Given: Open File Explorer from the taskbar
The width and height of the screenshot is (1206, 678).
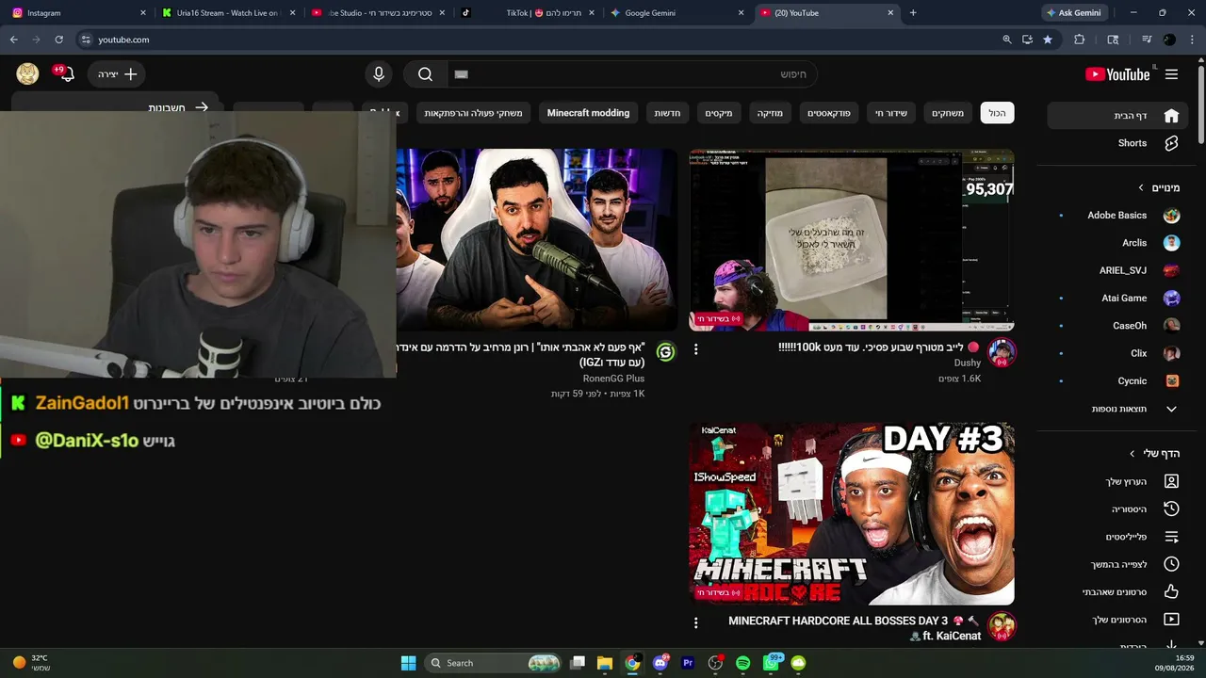Looking at the screenshot, I should pos(605,663).
